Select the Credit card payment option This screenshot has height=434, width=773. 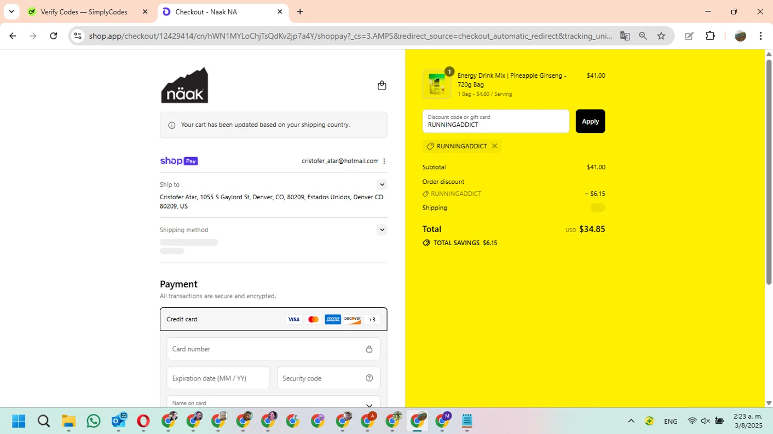click(x=273, y=319)
